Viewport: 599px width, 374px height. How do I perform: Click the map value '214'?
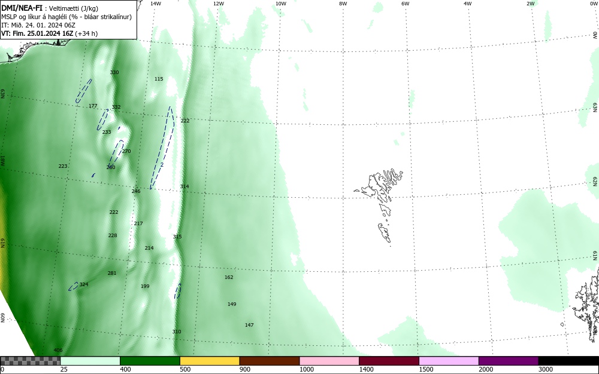(149, 248)
